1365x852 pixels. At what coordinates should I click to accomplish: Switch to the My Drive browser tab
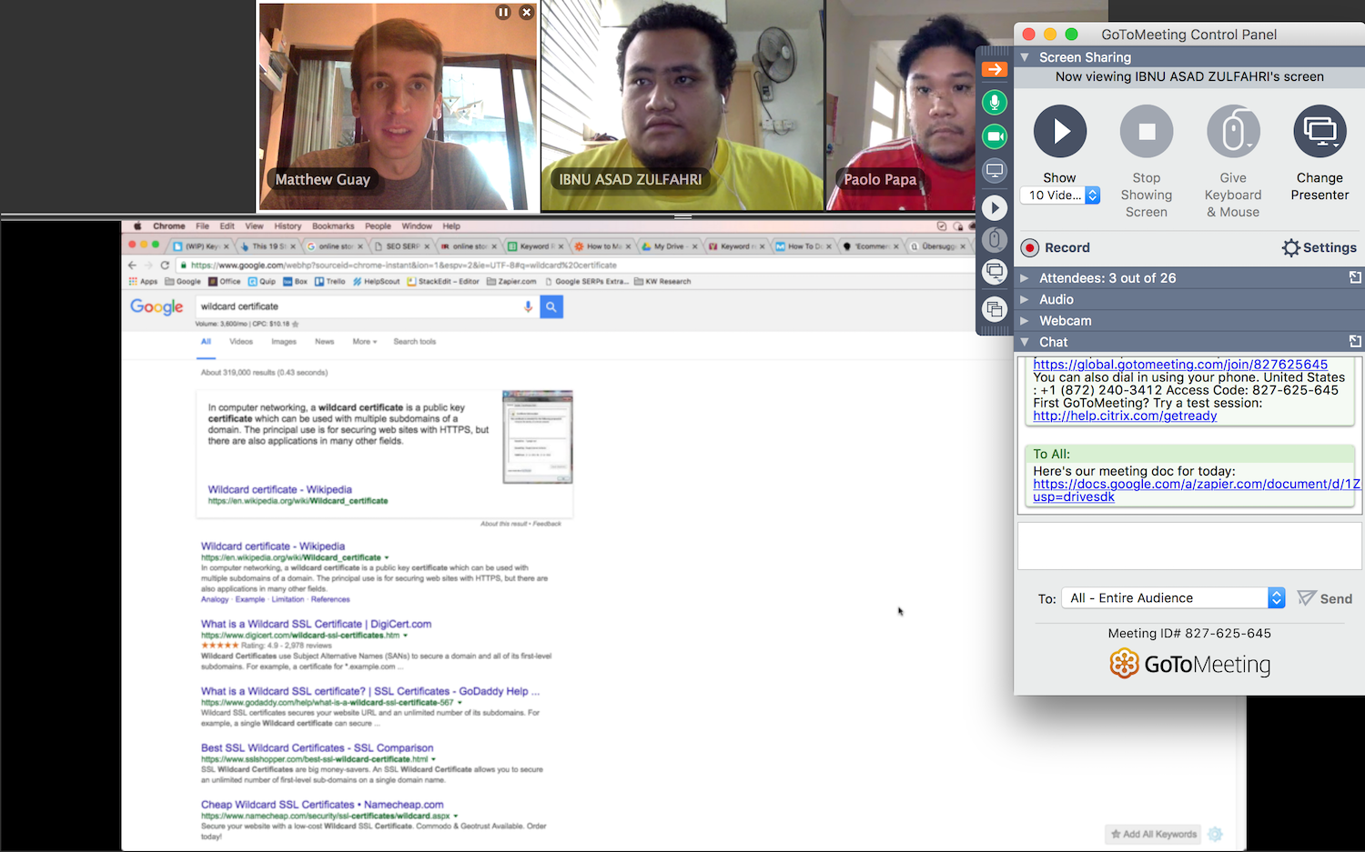point(668,246)
